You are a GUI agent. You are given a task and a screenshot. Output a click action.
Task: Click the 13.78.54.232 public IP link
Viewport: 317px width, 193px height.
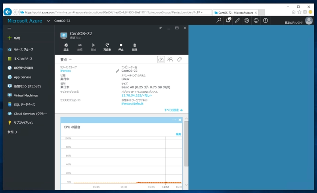(136, 96)
